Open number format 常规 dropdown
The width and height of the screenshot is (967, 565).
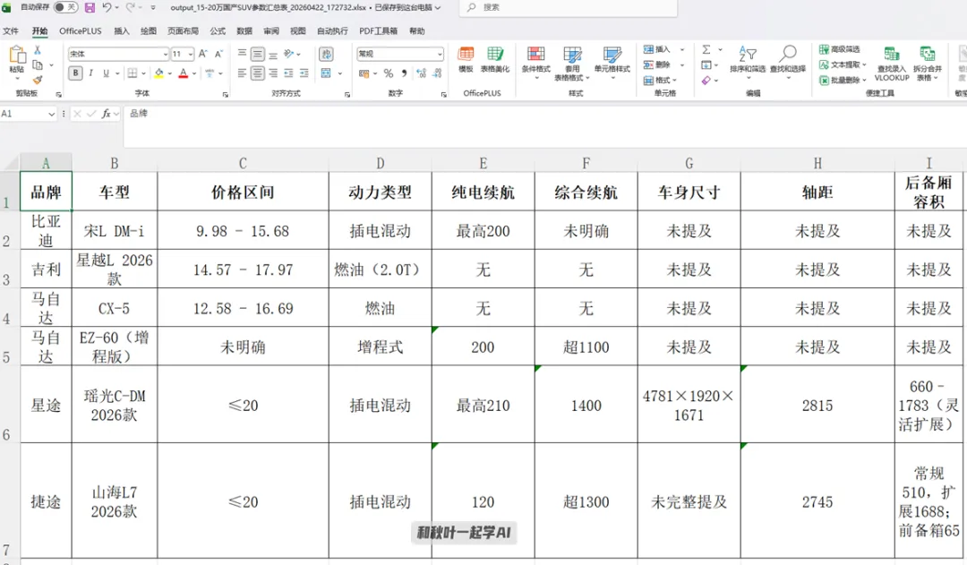click(x=439, y=55)
